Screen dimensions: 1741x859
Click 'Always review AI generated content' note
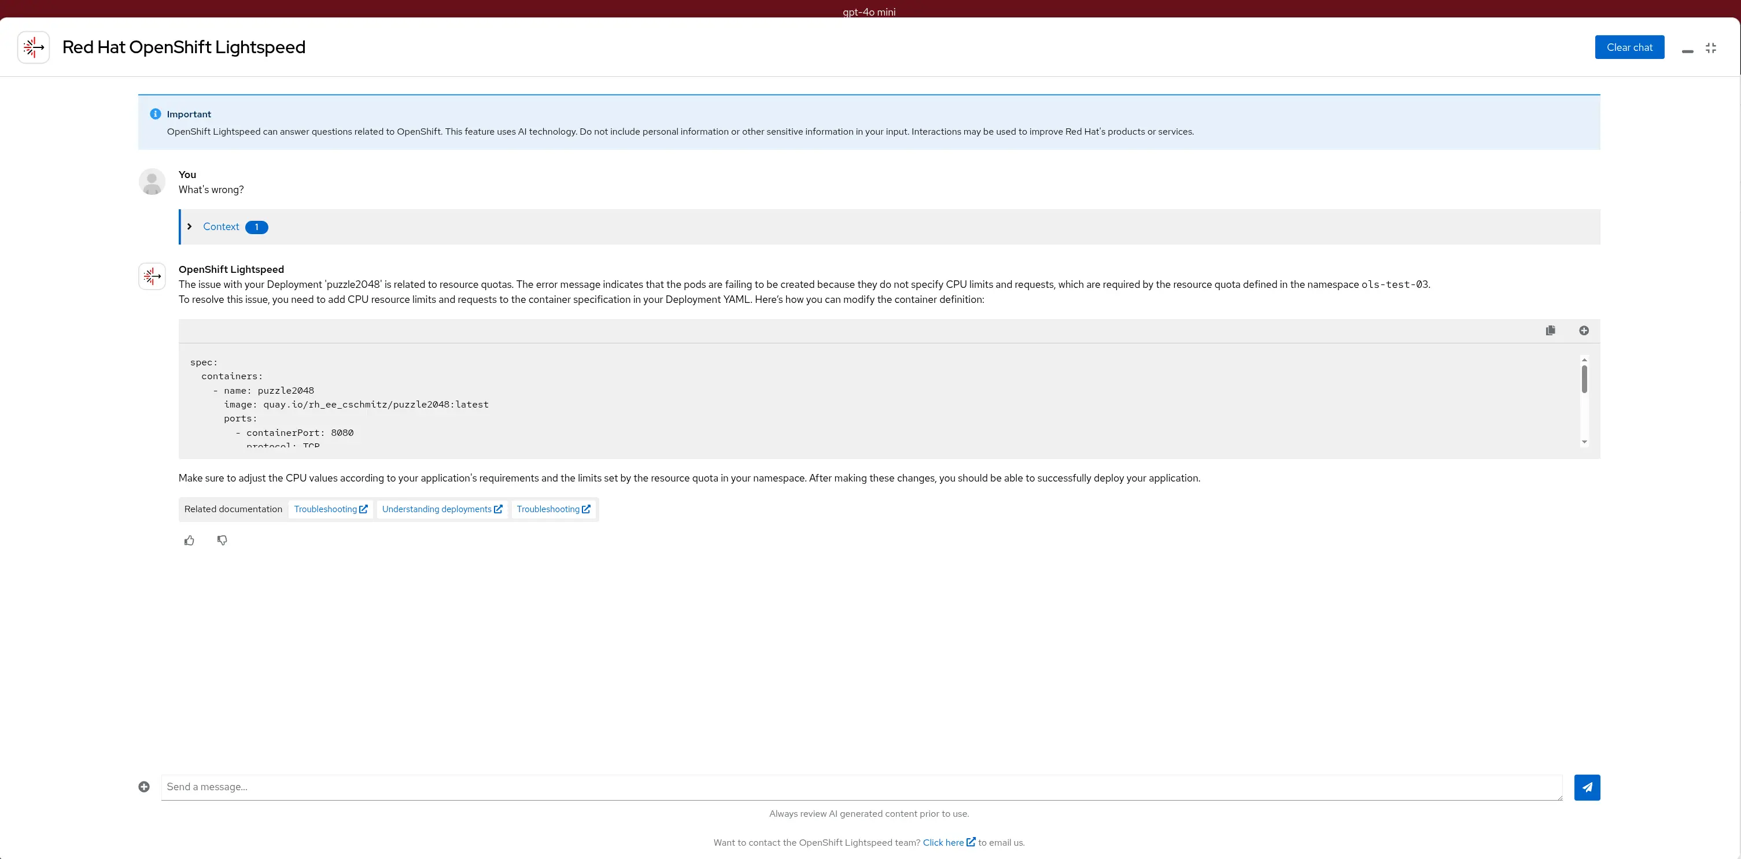click(869, 814)
